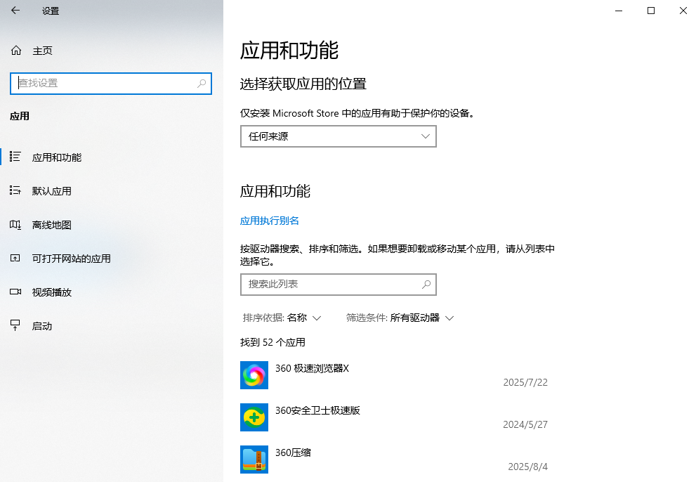The height and width of the screenshot is (482, 696).
Task: Open the 任何来源 source dropdown
Action: [339, 136]
